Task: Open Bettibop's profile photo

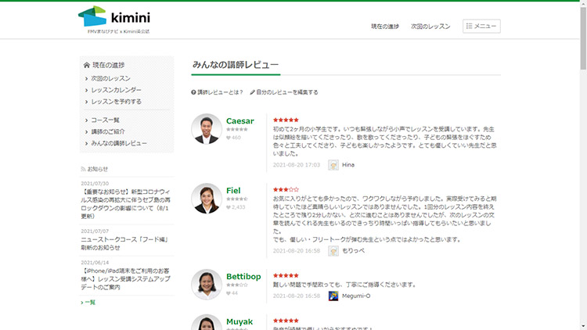Action: (x=207, y=285)
